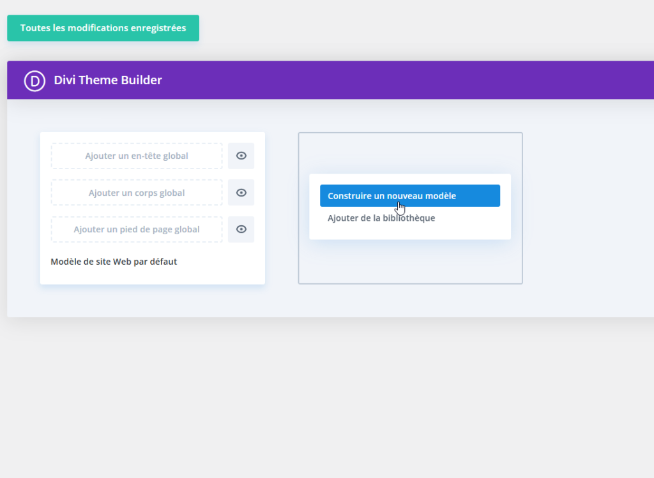The image size is (654, 478).
Task: Choose 'Ajouter de la bibliothèque' option
Action: (381, 218)
